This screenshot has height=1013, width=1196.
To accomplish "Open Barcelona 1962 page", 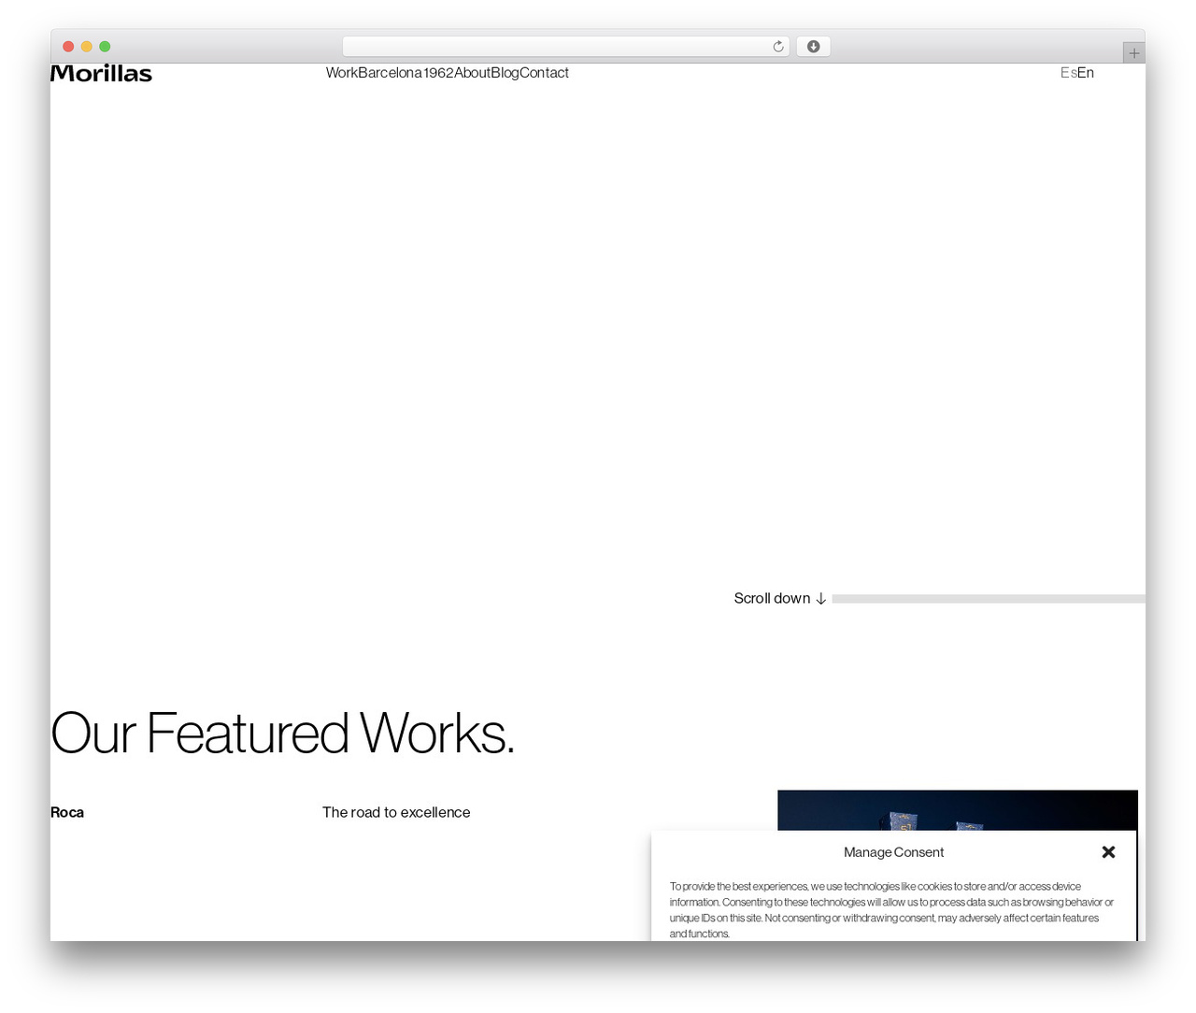I will [406, 73].
